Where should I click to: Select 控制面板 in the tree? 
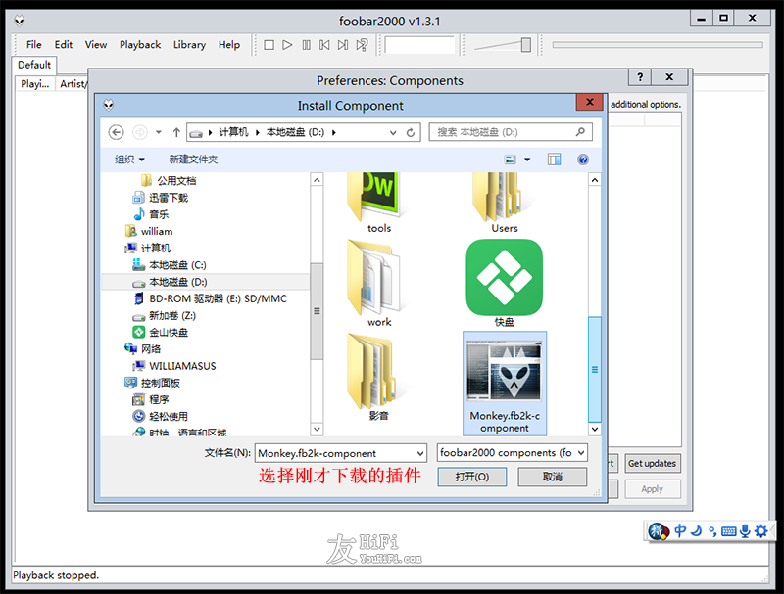(x=152, y=383)
